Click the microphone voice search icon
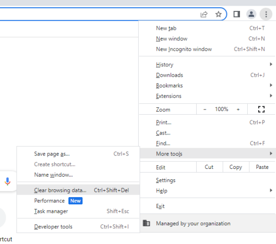Screen dimensions: 276x244 point(7,181)
